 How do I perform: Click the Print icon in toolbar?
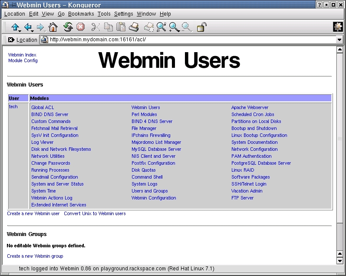(x=134, y=27)
